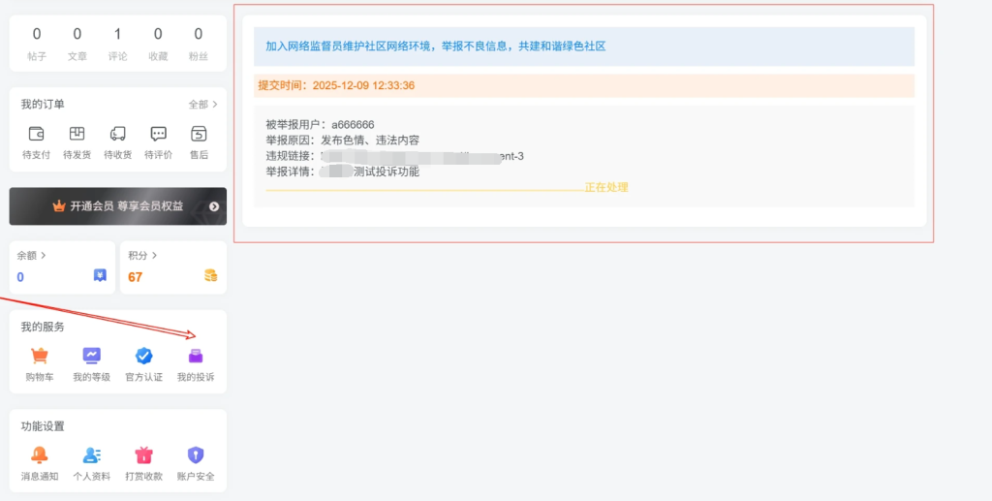992x501 pixels.
Task: Click the 正在处理 status label
Action: click(x=606, y=187)
